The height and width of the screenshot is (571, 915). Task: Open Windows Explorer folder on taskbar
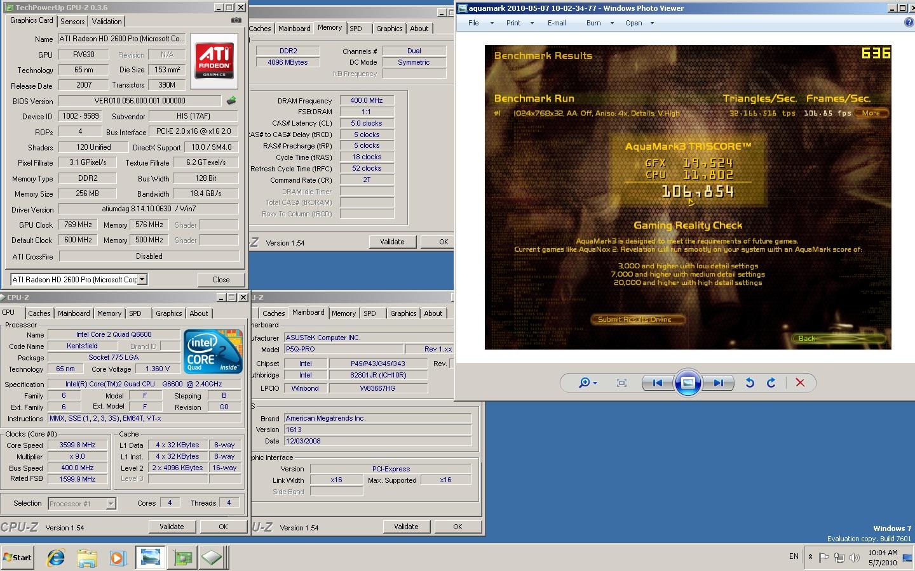(87, 558)
